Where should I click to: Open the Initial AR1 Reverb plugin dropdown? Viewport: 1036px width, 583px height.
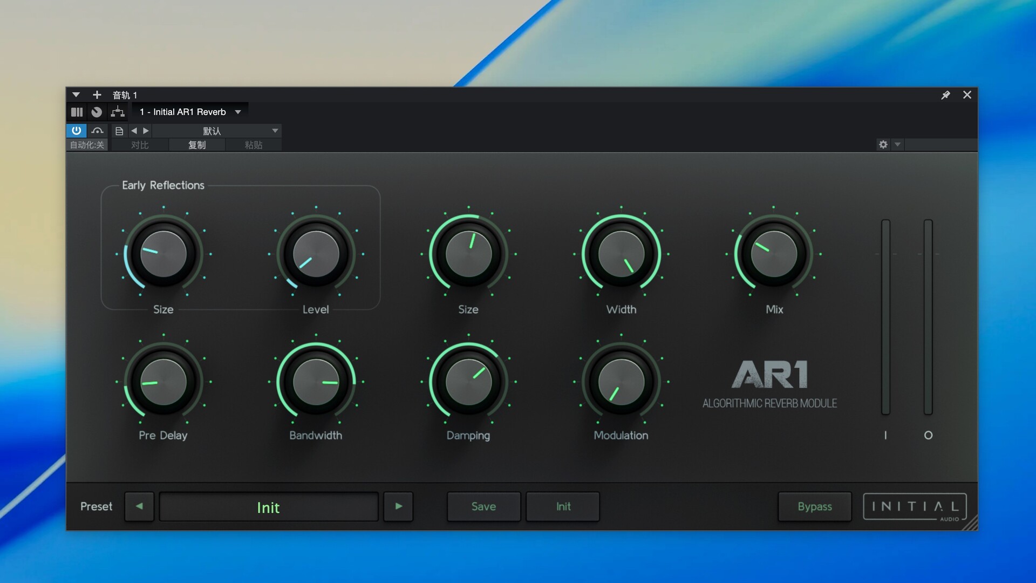(x=190, y=112)
